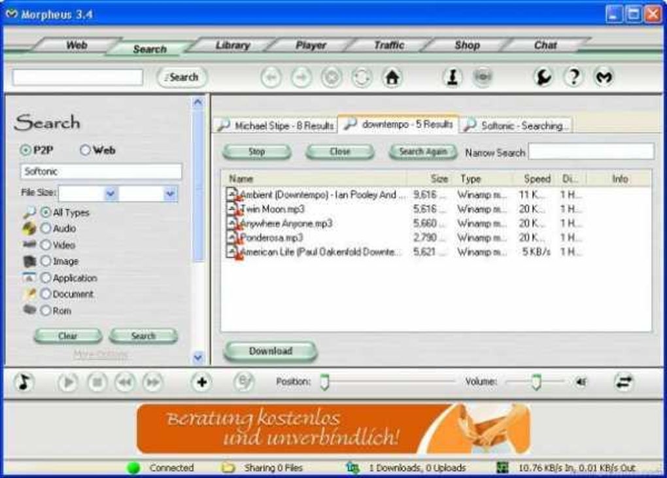Click the round icon left of Position label
The image size is (667, 478).
click(x=244, y=382)
